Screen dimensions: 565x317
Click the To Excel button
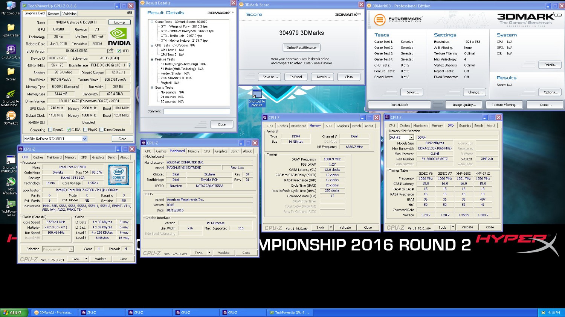(x=296, y=77)
